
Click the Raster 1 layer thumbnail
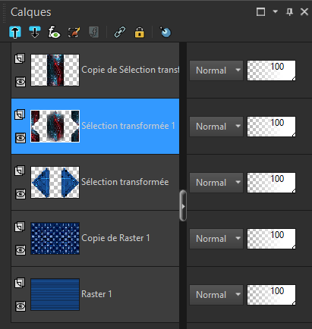[x=55, y=294]
